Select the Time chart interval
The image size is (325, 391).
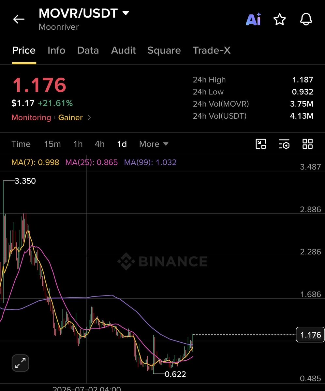point(21,144)
